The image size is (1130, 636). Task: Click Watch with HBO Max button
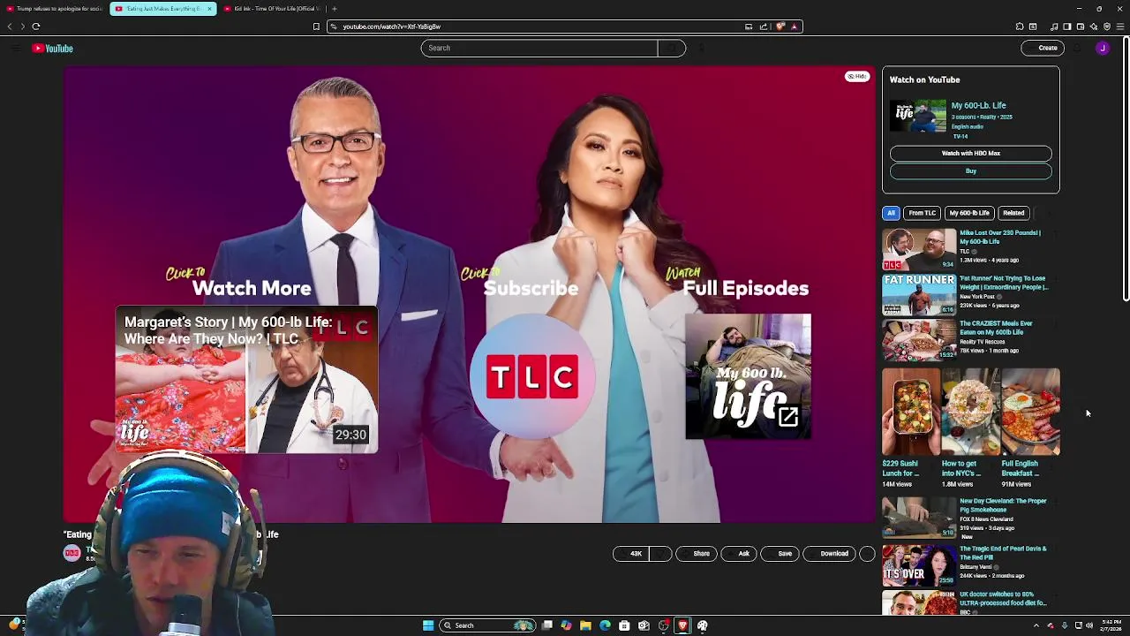[x=971, y=154]
